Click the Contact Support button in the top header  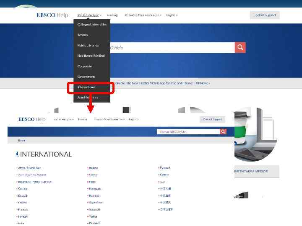click(x=265, y=15)
